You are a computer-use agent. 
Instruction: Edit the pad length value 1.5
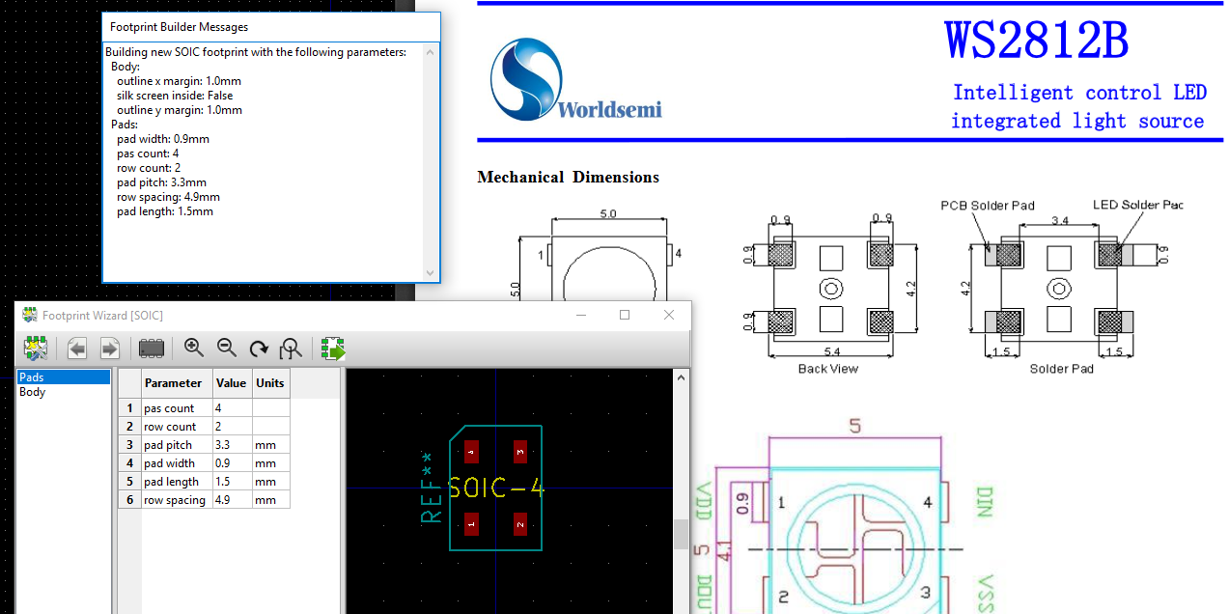pyautogui.click(x=232, y=482)
